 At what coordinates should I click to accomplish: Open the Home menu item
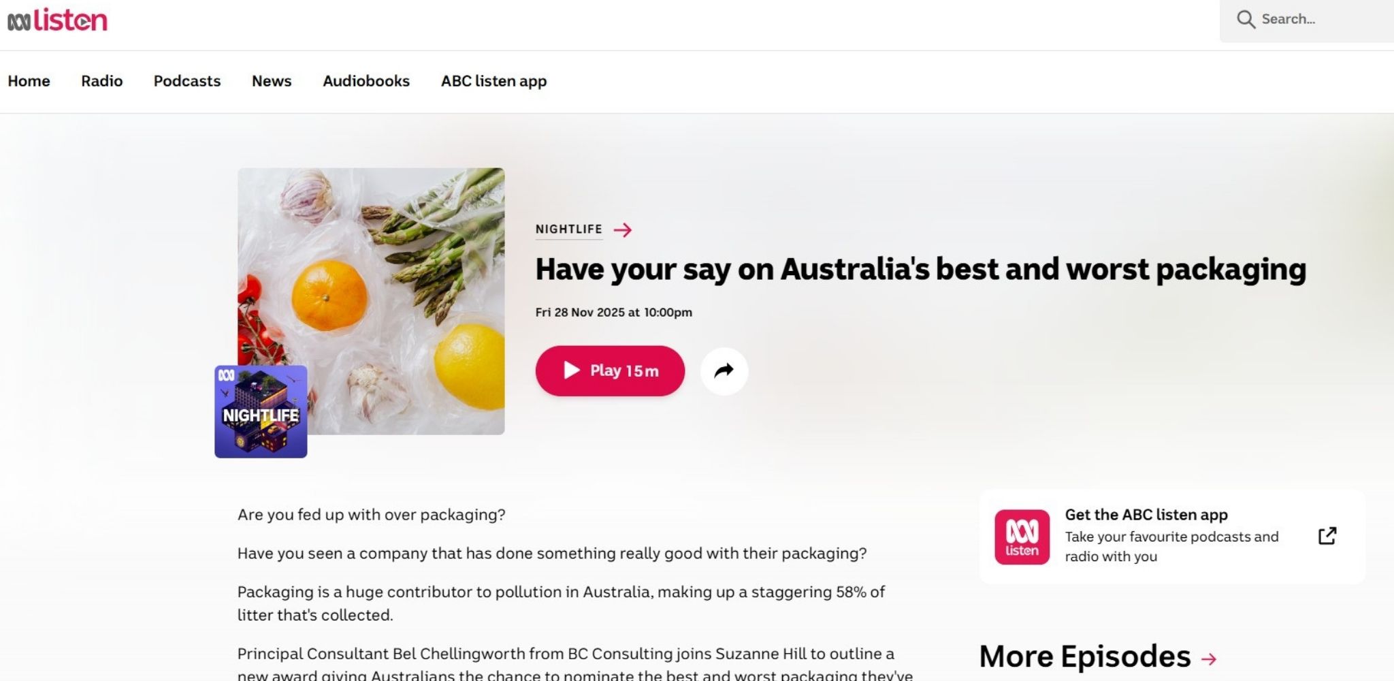click(29, 81)
